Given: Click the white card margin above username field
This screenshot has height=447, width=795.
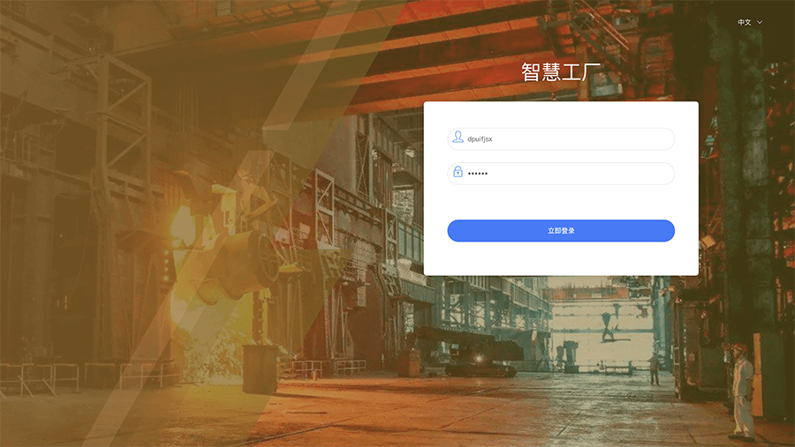Looking at the screenshot, I should [x=561, y=115].
